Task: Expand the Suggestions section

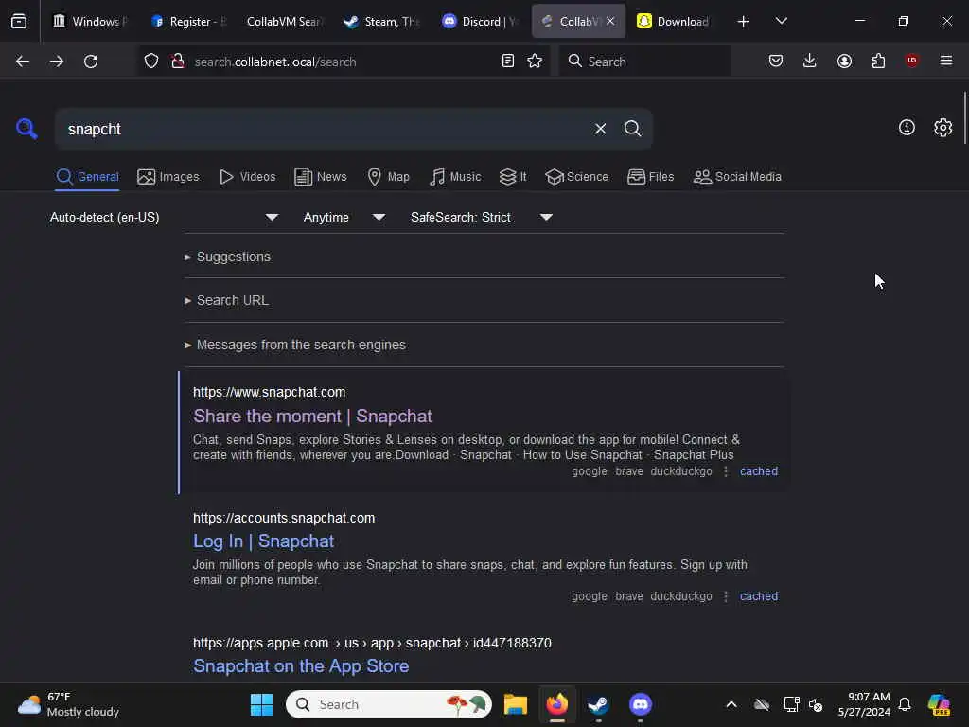Action: [228, 257]
